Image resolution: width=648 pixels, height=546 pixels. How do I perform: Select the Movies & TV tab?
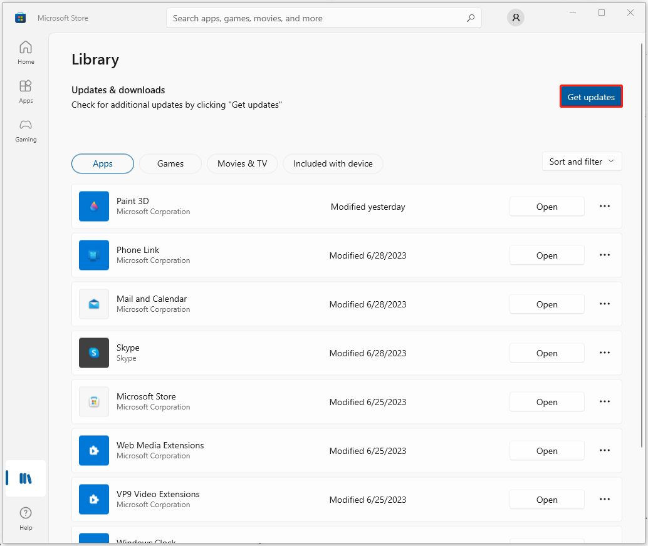point(242,163)
